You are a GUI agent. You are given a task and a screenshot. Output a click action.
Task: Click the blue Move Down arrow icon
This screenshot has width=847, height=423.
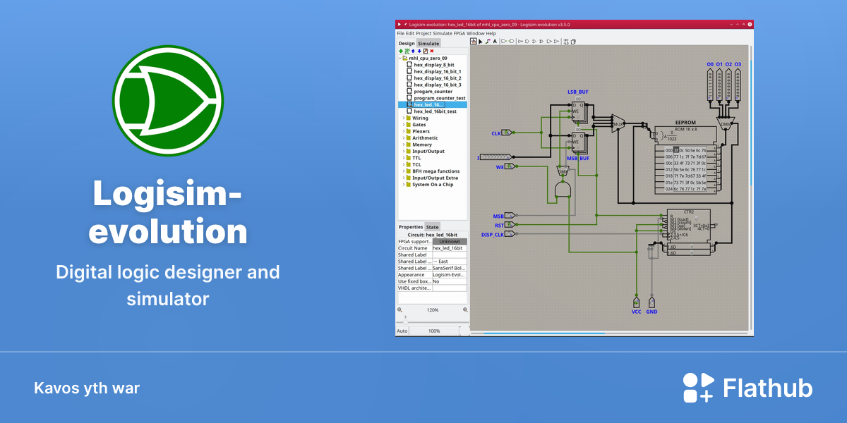[419, 51]
